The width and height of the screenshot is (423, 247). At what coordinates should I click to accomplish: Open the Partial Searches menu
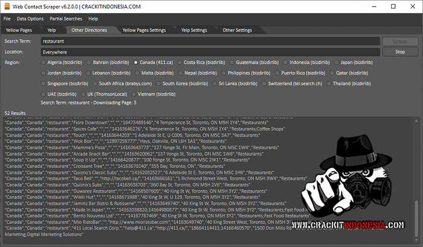click(65, 19)
